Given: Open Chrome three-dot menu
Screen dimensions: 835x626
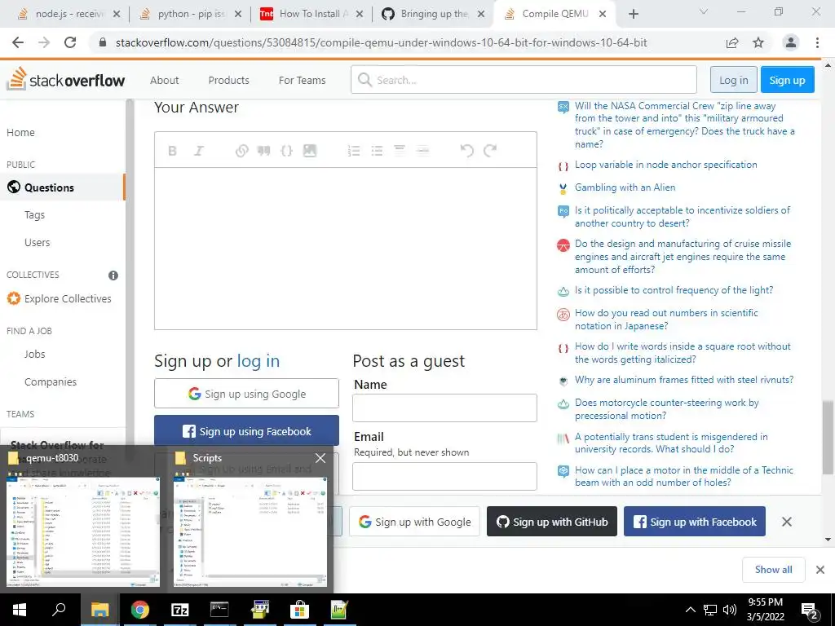Looking at the screenshot, I should click(x=817, y=42).
